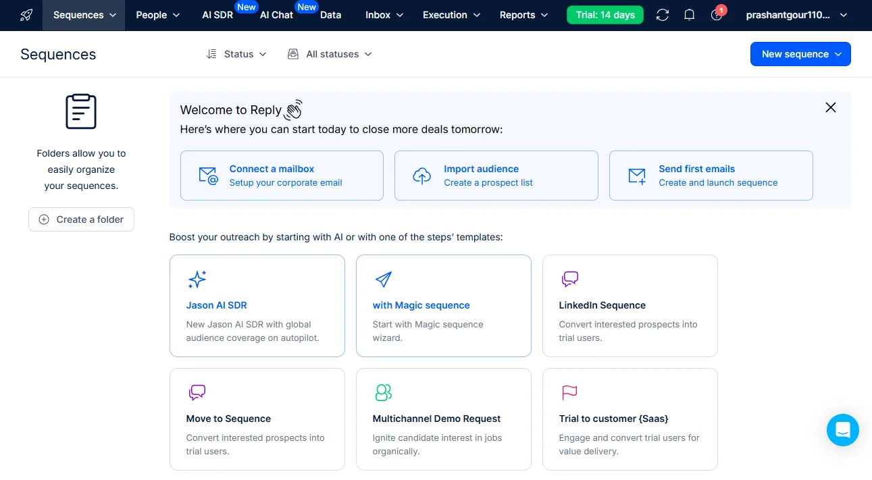Open the prashantgour110 account menu

[797, 15]
